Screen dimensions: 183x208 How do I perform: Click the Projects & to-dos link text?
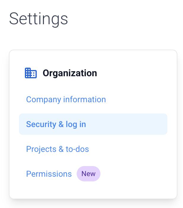[x=57, y=149]
